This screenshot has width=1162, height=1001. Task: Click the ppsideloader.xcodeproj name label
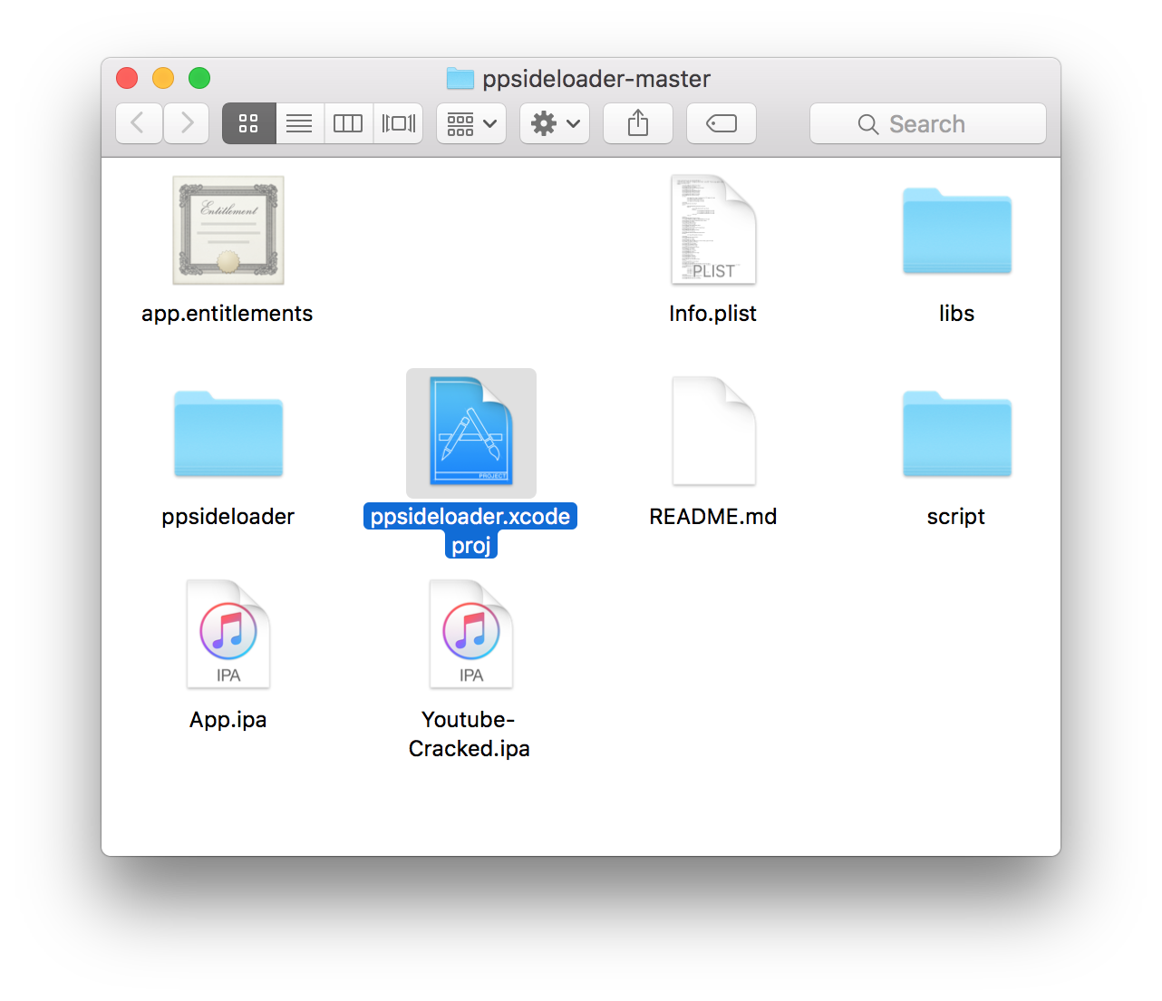click(x=470, y=530)
